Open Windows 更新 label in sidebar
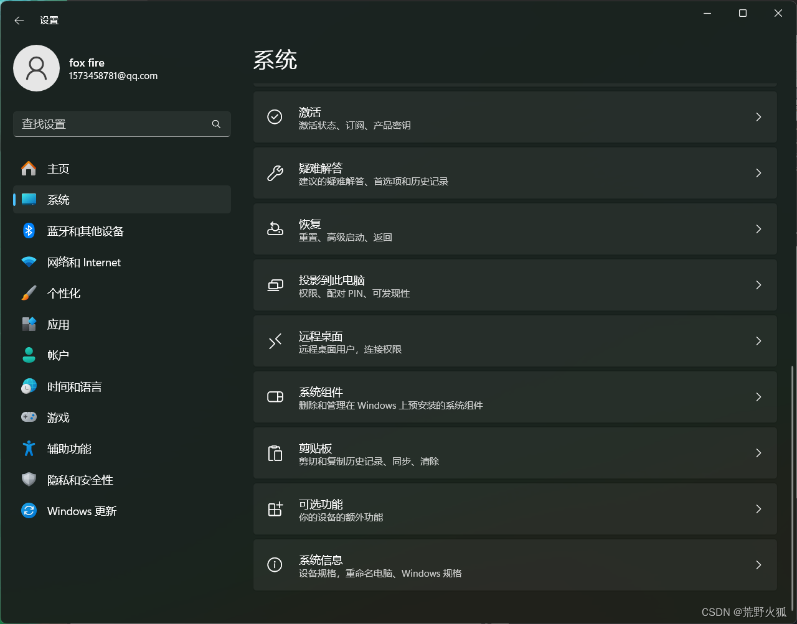This screenshot has width=797, height=624. point(82,511)
